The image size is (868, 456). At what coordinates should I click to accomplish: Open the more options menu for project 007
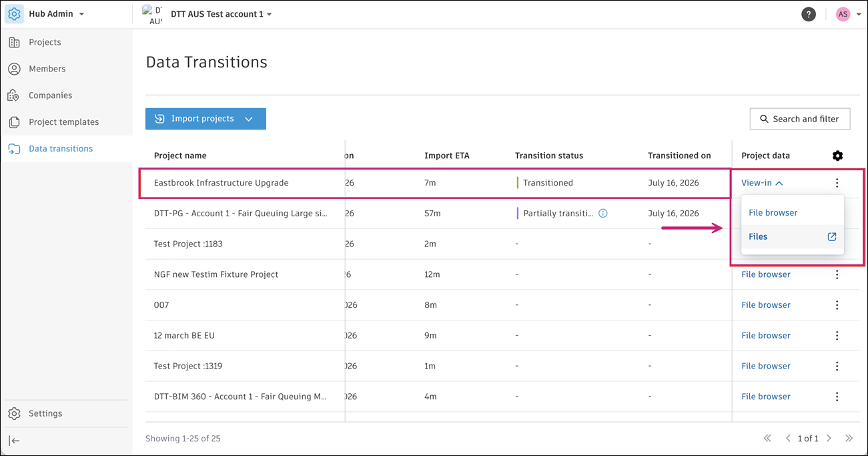(x=837, y=305)
